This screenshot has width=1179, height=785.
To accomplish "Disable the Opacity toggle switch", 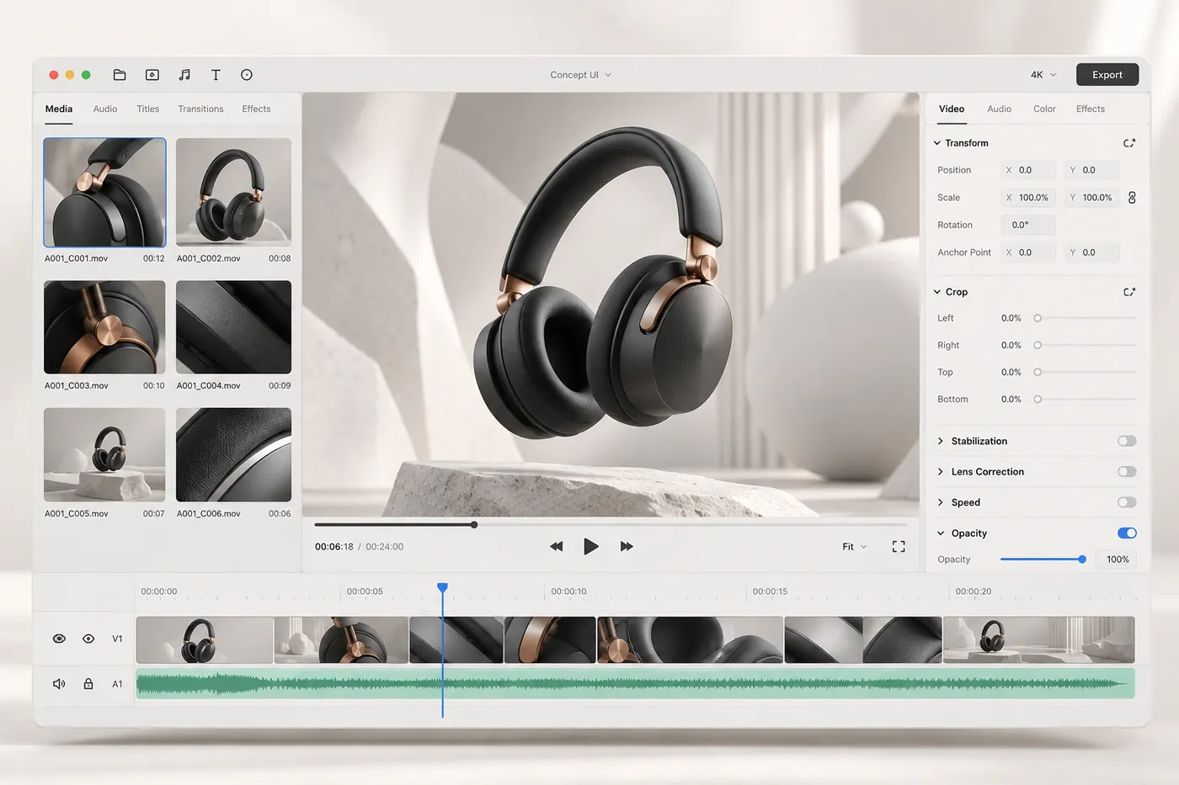I will [1127, 533].
